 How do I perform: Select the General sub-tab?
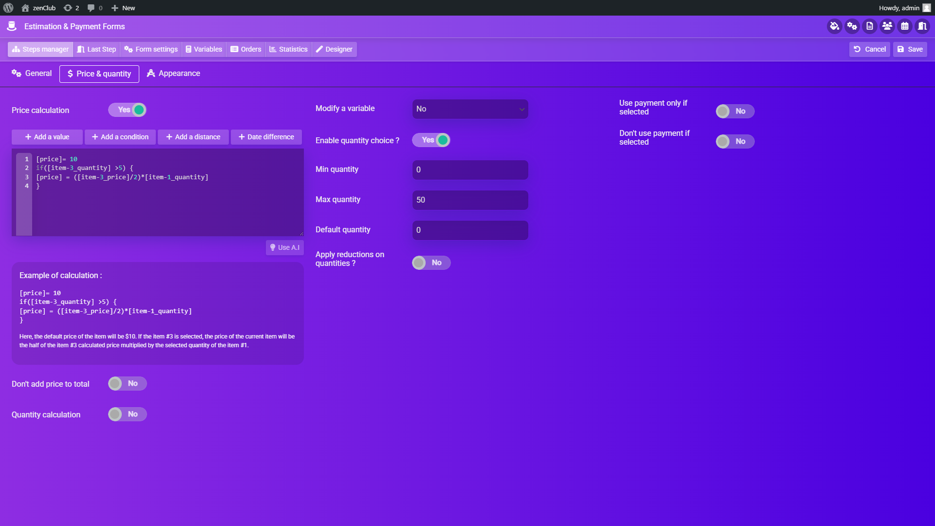pos(32,74)
